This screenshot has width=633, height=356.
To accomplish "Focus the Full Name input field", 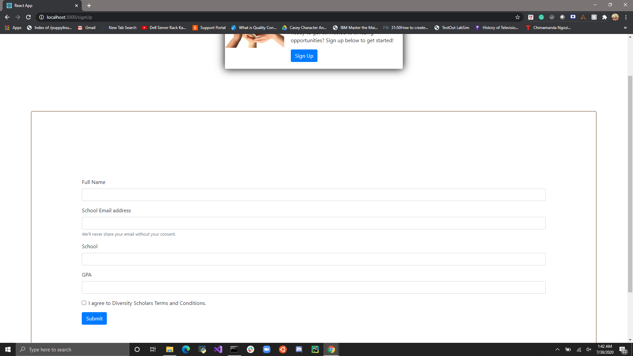I will tap(313, 195).
